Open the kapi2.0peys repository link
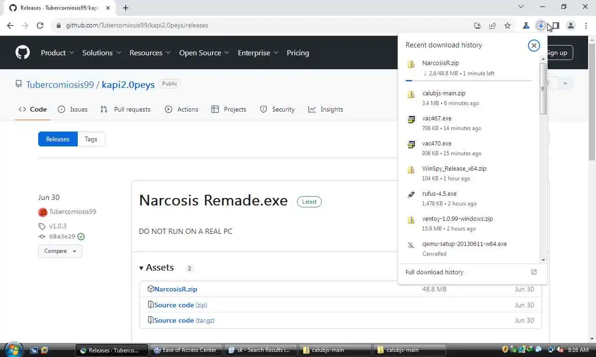Viewport: 596px width, 357px height. (128, 85)
